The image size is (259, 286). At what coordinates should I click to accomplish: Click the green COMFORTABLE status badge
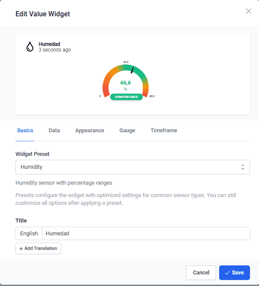(126, 97)
